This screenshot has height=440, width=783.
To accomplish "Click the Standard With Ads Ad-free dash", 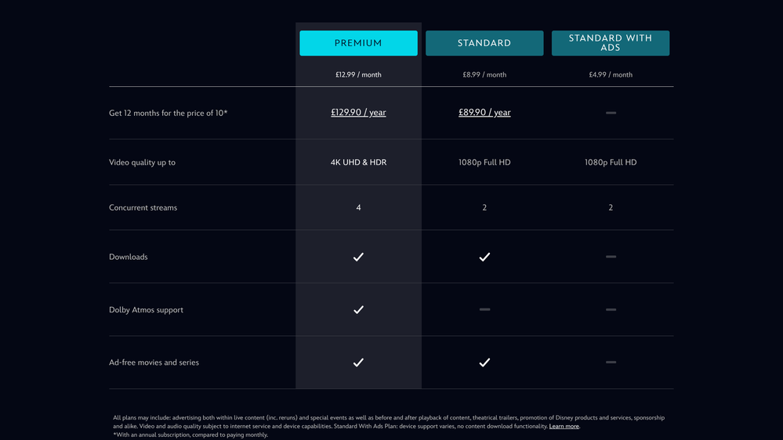I will click(x=611, y=362).
